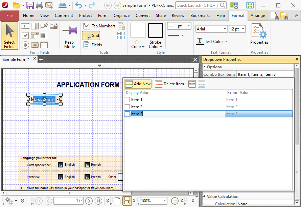This screenshot has height=207, width=301.
Task: Open the Properties pane button
Action: (x=259, y=34)
